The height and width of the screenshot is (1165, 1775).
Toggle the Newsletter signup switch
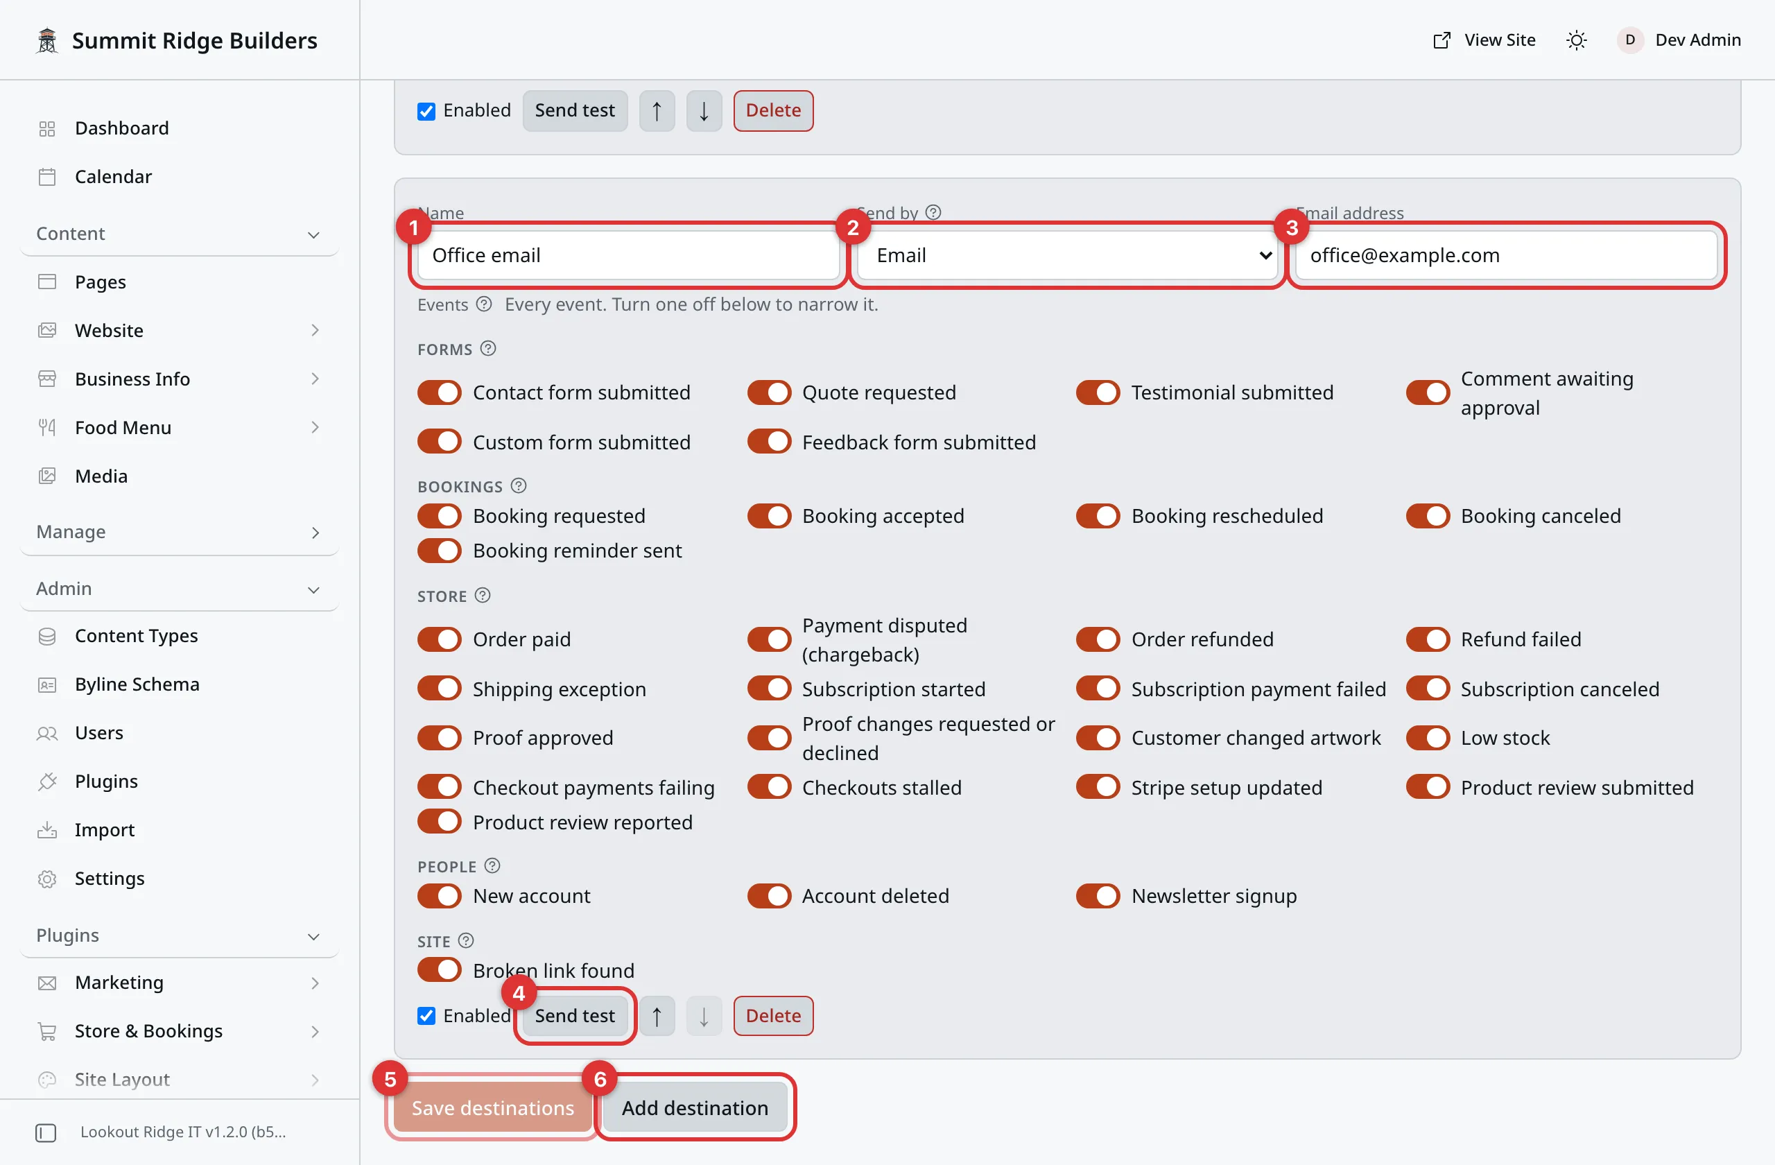(x=1098, y=896)
